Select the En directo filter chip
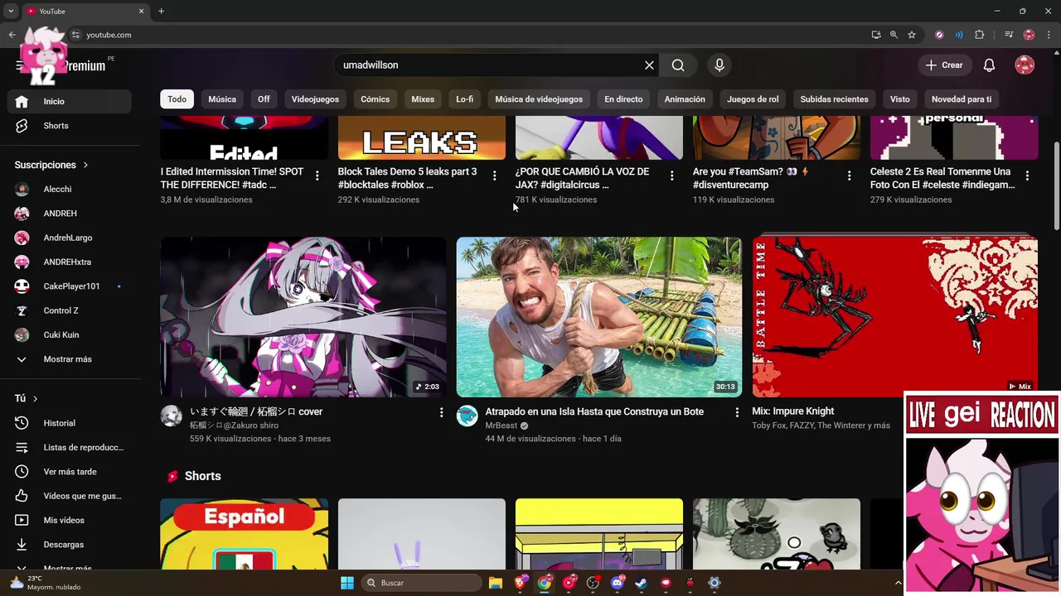 click(x=623, y=99)
